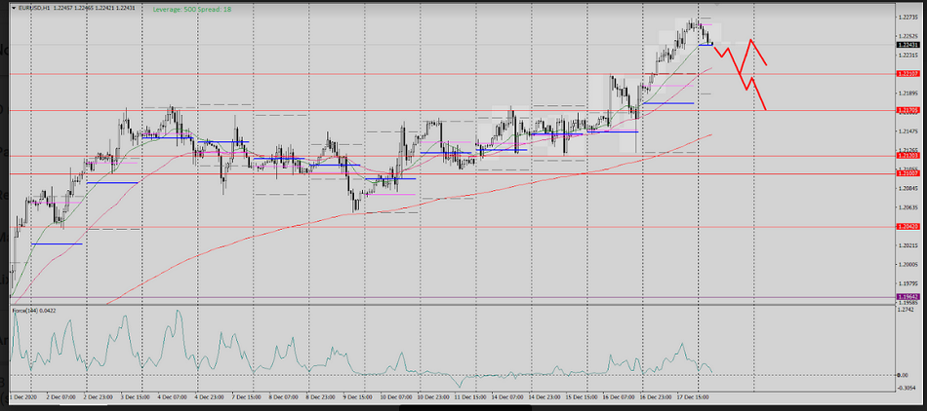
Task: Select the lower red forecast line ending downward
Action: pos(758,95)
